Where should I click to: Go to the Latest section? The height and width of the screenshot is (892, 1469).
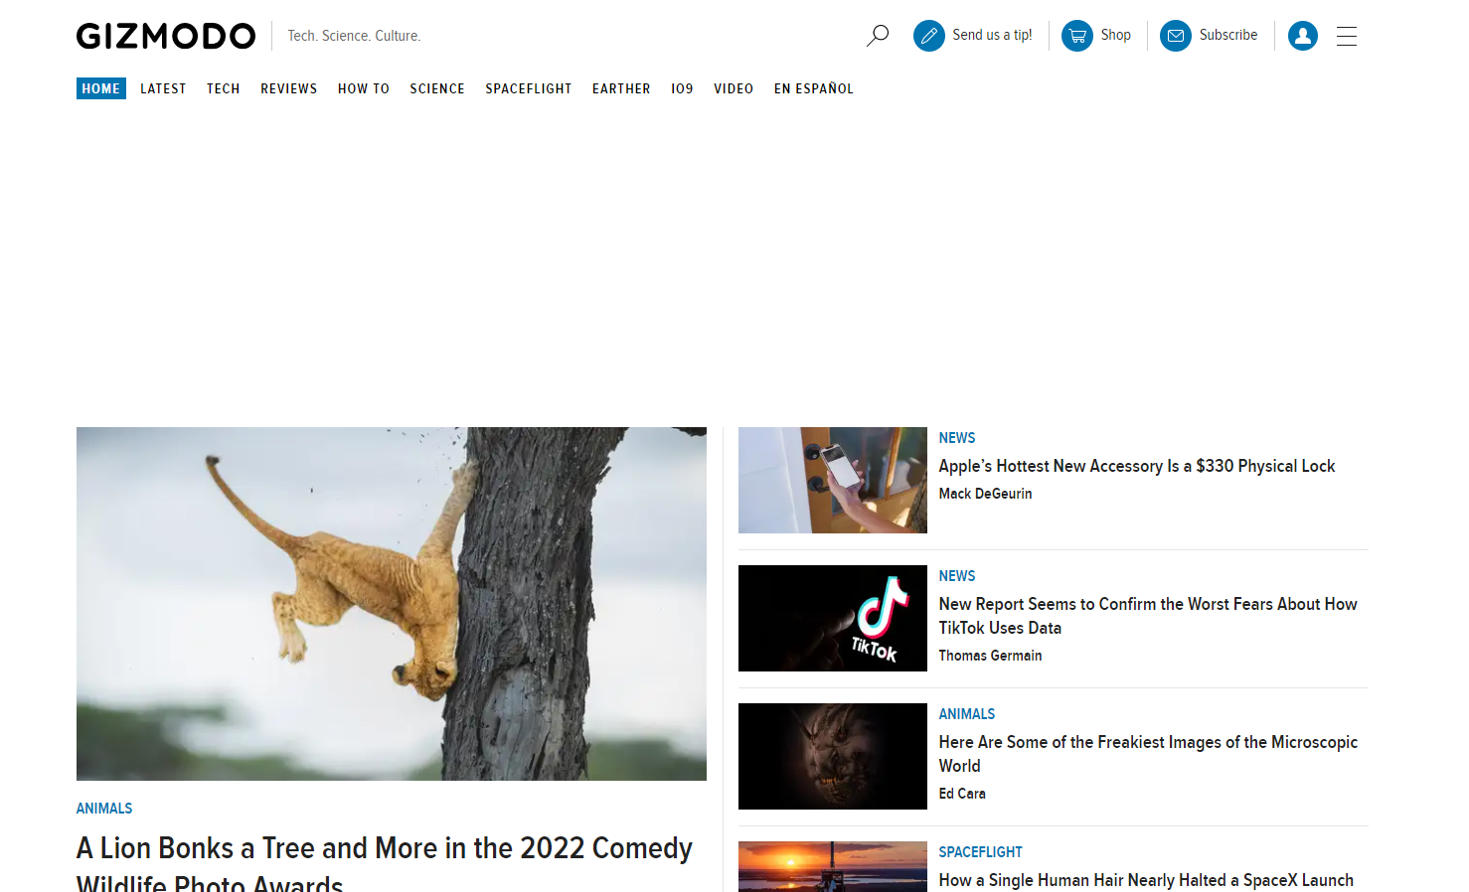(x=163, y=88)
